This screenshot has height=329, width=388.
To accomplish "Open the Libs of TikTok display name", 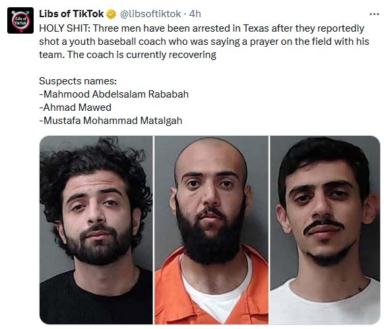I will 71,14.
